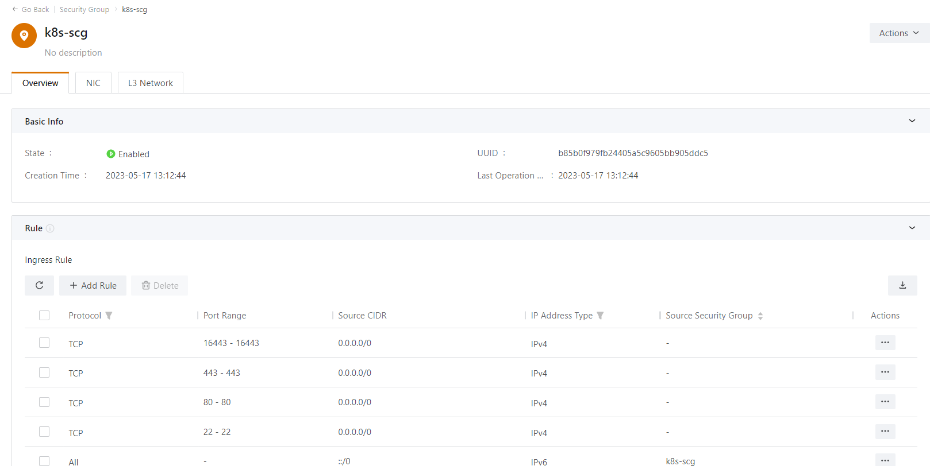Toggle the select-all rules header checkbox
930x466 pixels.
pos(44,315)
